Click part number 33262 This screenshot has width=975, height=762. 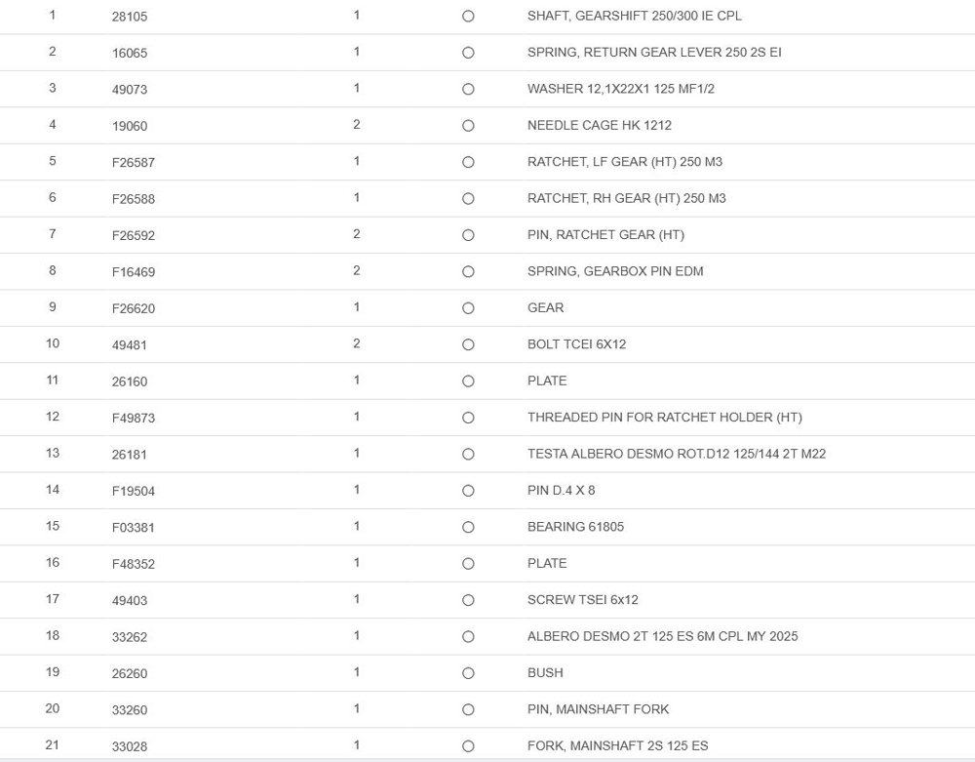[x=130, y=637]
